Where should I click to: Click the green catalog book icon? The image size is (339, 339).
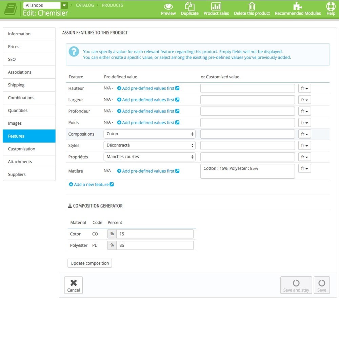pyautogui.click(x=11, y=9)
